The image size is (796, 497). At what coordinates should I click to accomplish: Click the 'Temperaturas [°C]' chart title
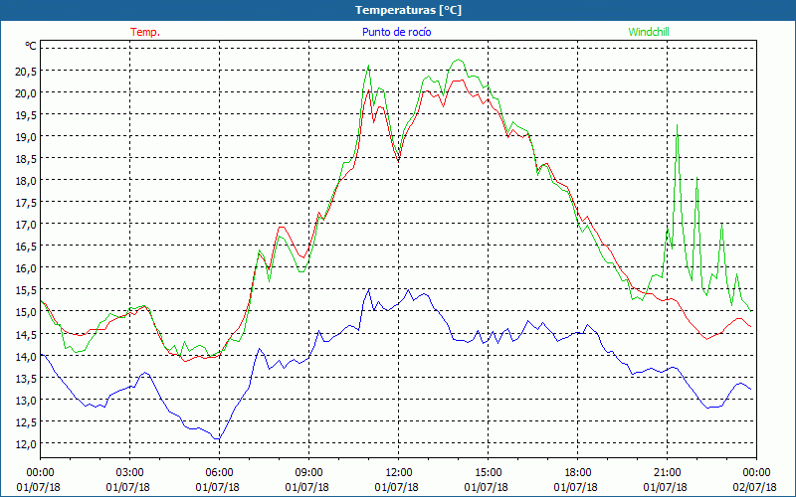click(x=408, y=10)
